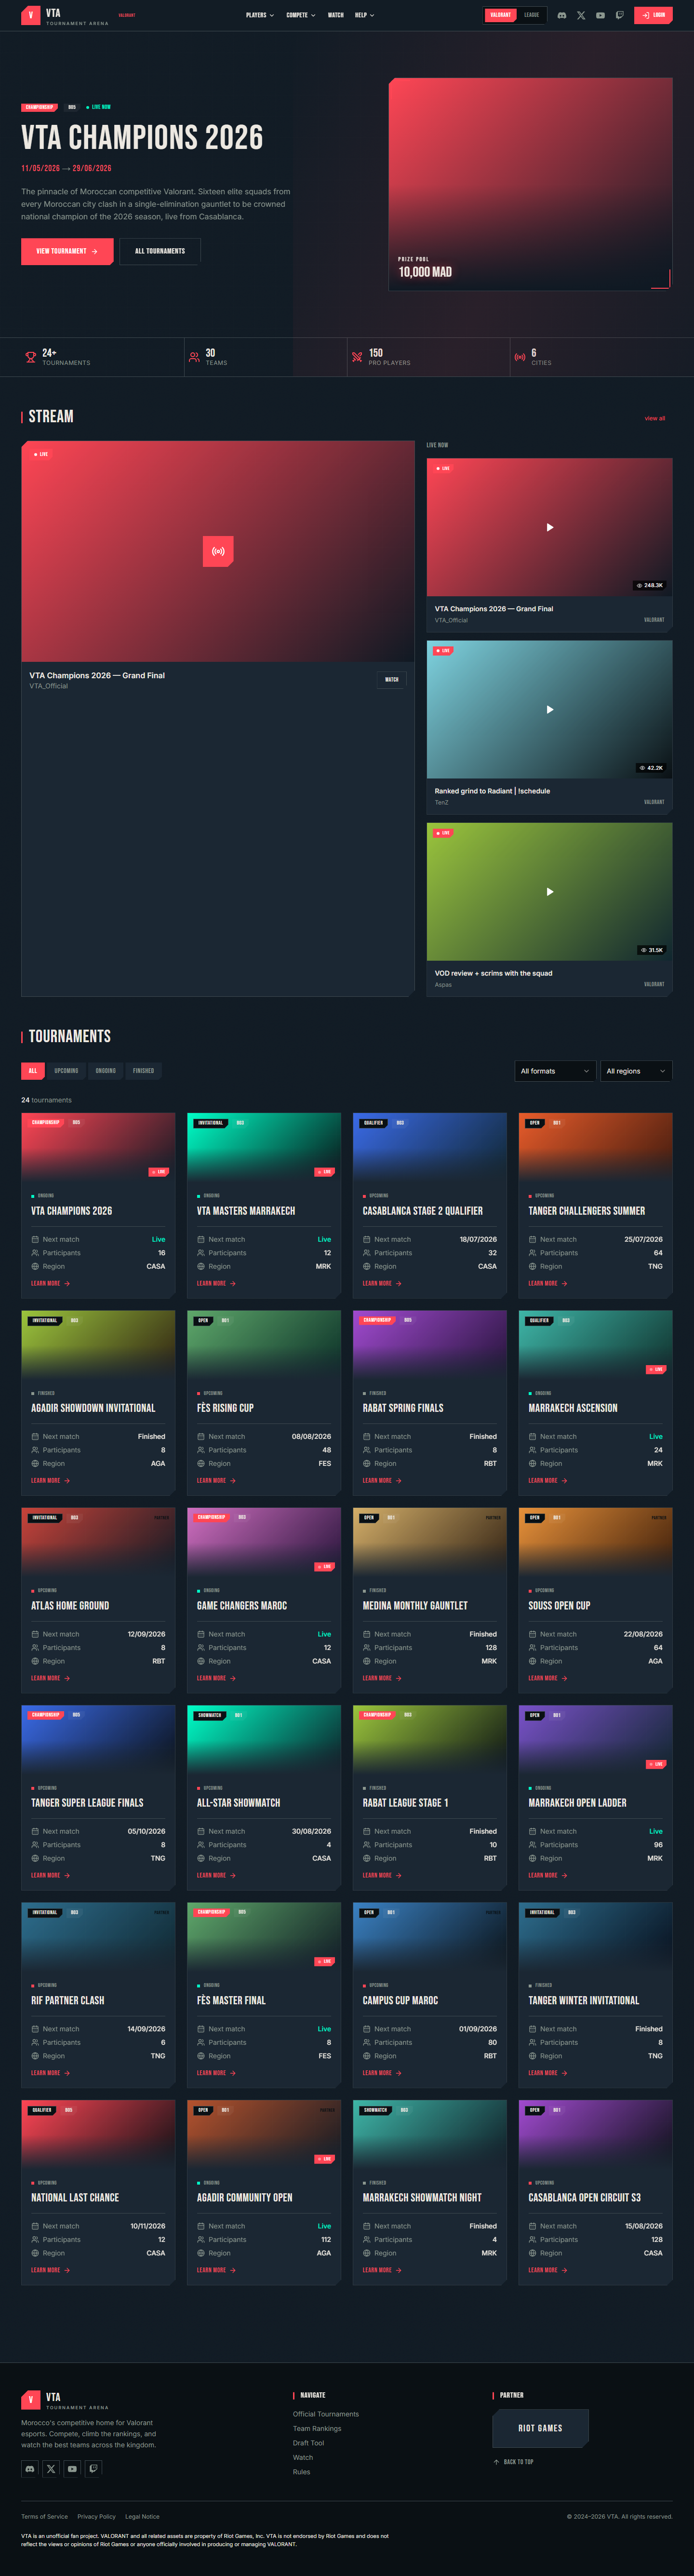Click the eye viewer count 248.3K badge
This screenshot has height=2576, width=694.
(x=650, y=585)
